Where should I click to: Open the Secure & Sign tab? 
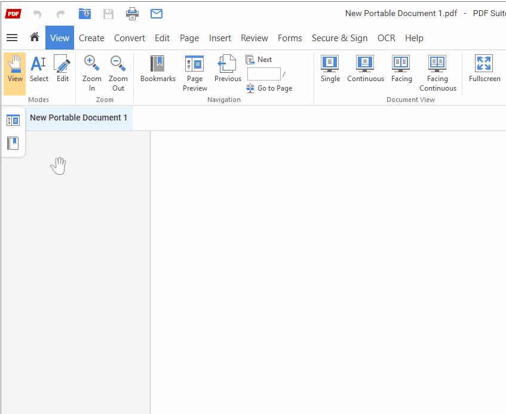[339, 38]
